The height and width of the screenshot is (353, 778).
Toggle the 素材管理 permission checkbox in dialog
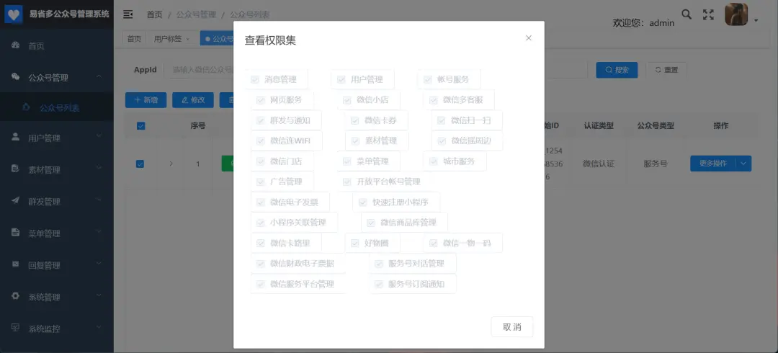(355, 141)
